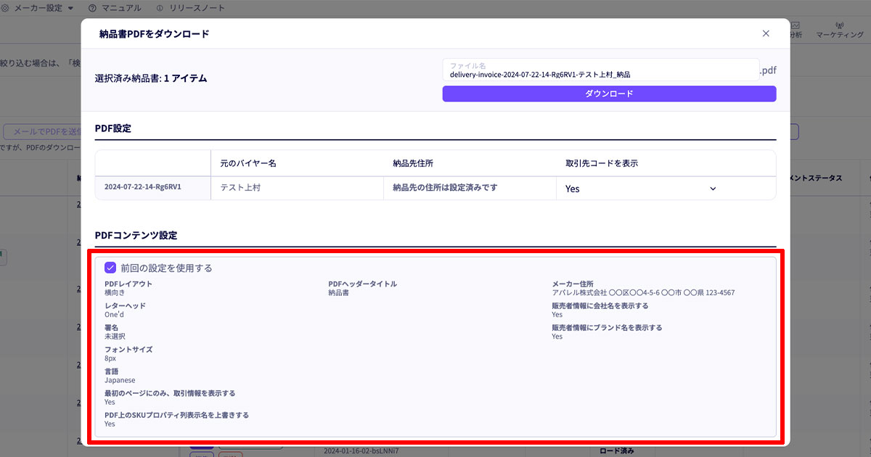Click the 販売者情報にブランド名を表示する label
Screen dimensions: 871x457
tap(607, 328)
